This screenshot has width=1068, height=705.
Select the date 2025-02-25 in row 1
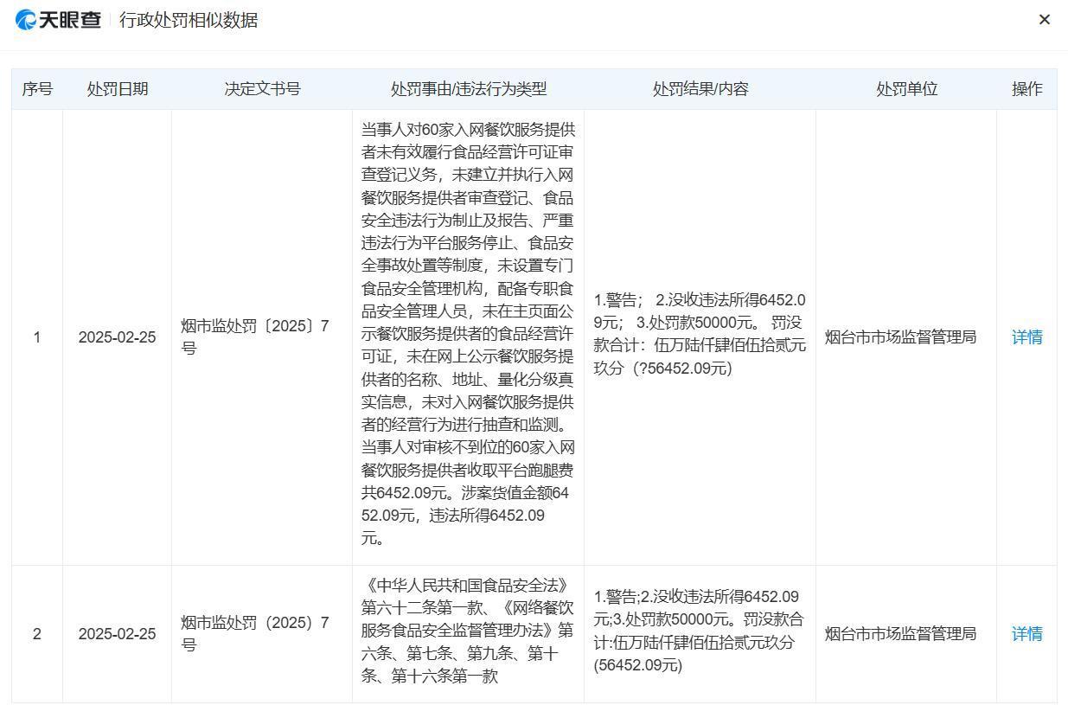coord(117,337)
